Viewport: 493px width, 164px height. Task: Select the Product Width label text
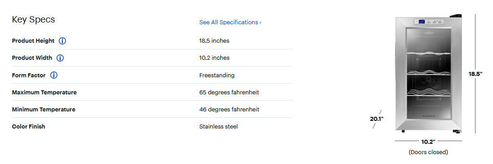tap(32, 58)
